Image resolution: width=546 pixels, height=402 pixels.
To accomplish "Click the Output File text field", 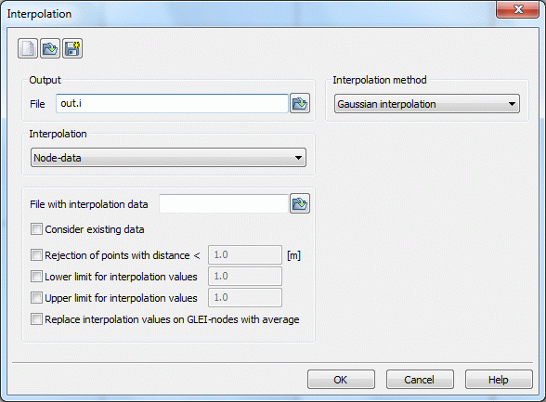I will [172, 103].
